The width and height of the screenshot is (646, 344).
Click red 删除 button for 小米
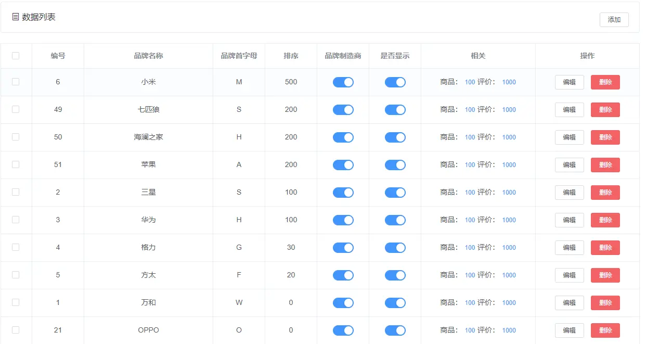pos(605,82)
